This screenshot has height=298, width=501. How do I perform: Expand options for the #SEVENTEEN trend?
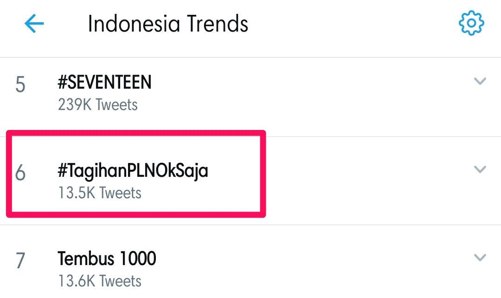pyautogui.click(x=480, y=82)
